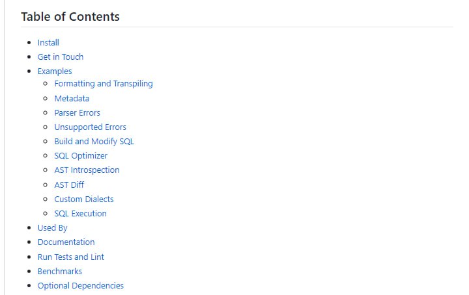Go to AST Introspection section
The image size is (469, 295).
(x=87, y=170)
